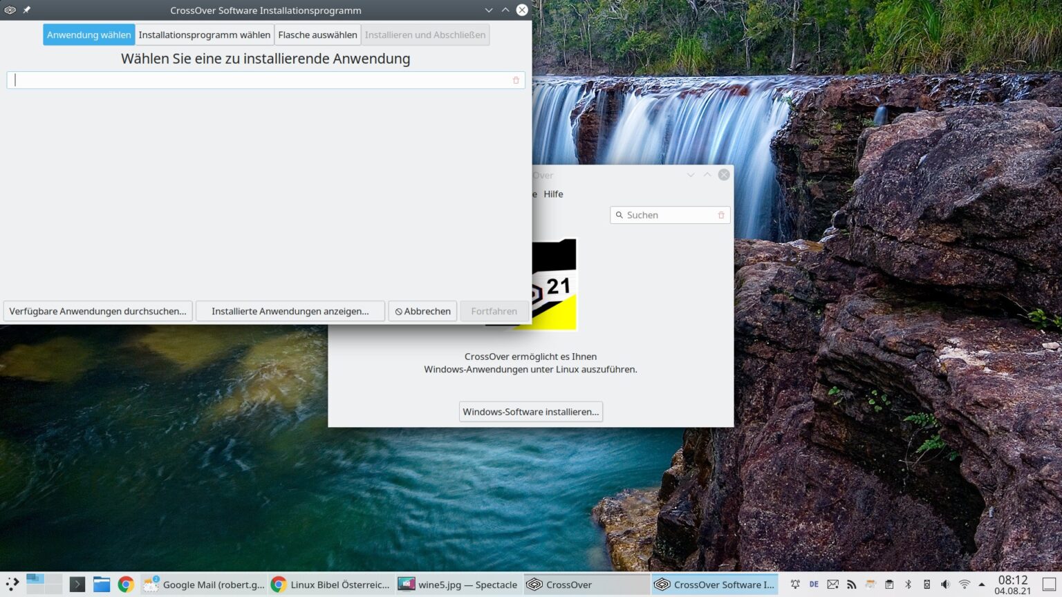The image size is (1062, 597).
Task: Switch to the Flasche auswählen tab
Action: click(317, 35)
